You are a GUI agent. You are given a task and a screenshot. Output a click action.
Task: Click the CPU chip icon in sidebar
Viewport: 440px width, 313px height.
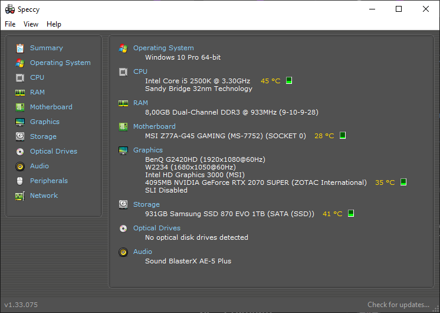20,77
